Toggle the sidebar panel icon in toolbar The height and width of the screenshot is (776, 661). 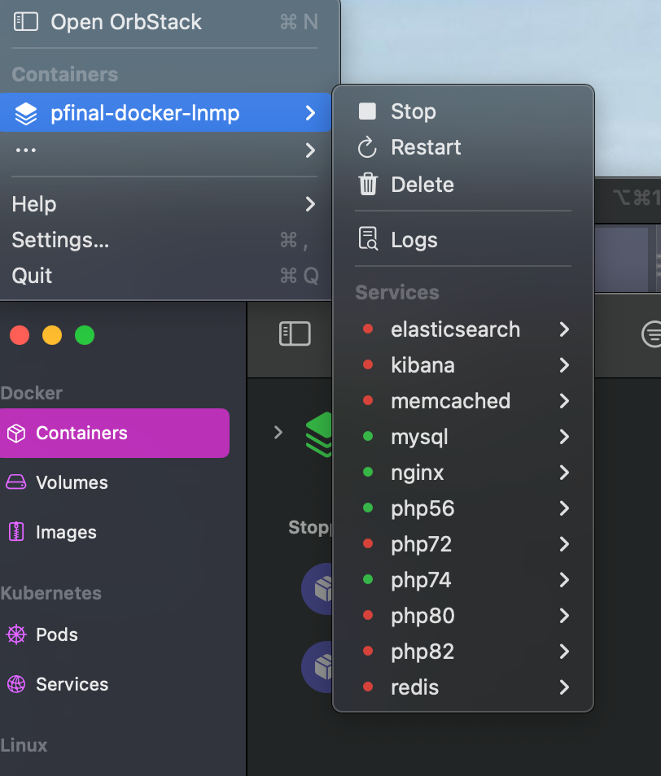pyautogui.click(x=295, y=334)
